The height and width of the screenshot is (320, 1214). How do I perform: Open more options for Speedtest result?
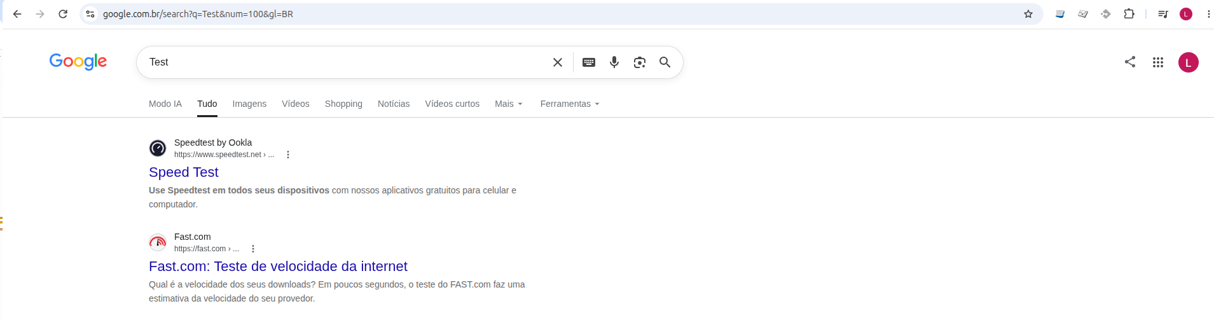click(x=288, y=155)
